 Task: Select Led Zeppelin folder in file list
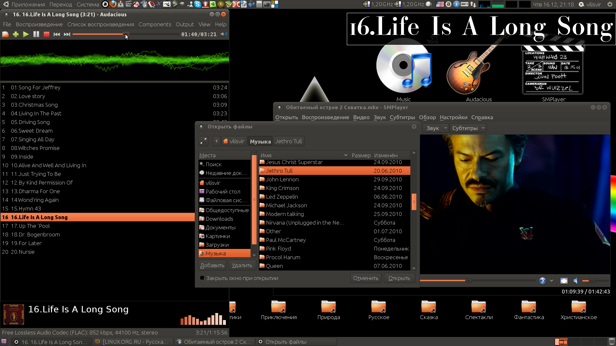coord(335,197)
